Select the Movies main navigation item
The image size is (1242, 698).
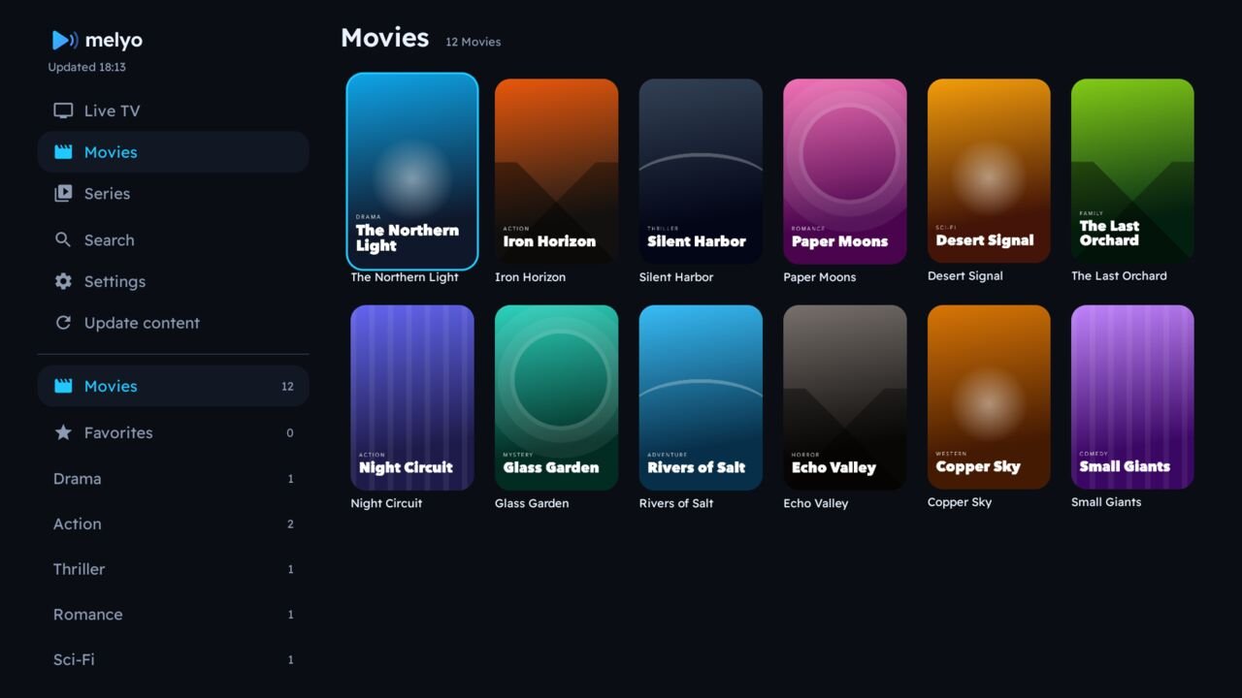pos(174,152)
